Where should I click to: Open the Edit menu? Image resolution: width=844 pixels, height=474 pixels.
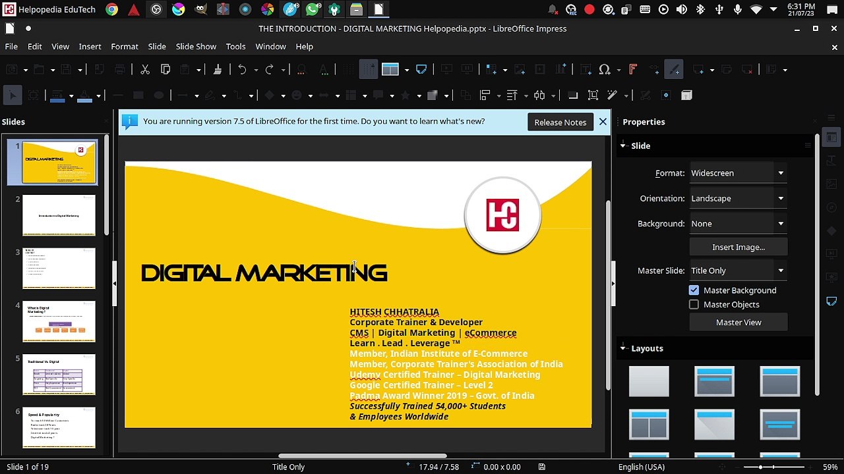point(35,47)
